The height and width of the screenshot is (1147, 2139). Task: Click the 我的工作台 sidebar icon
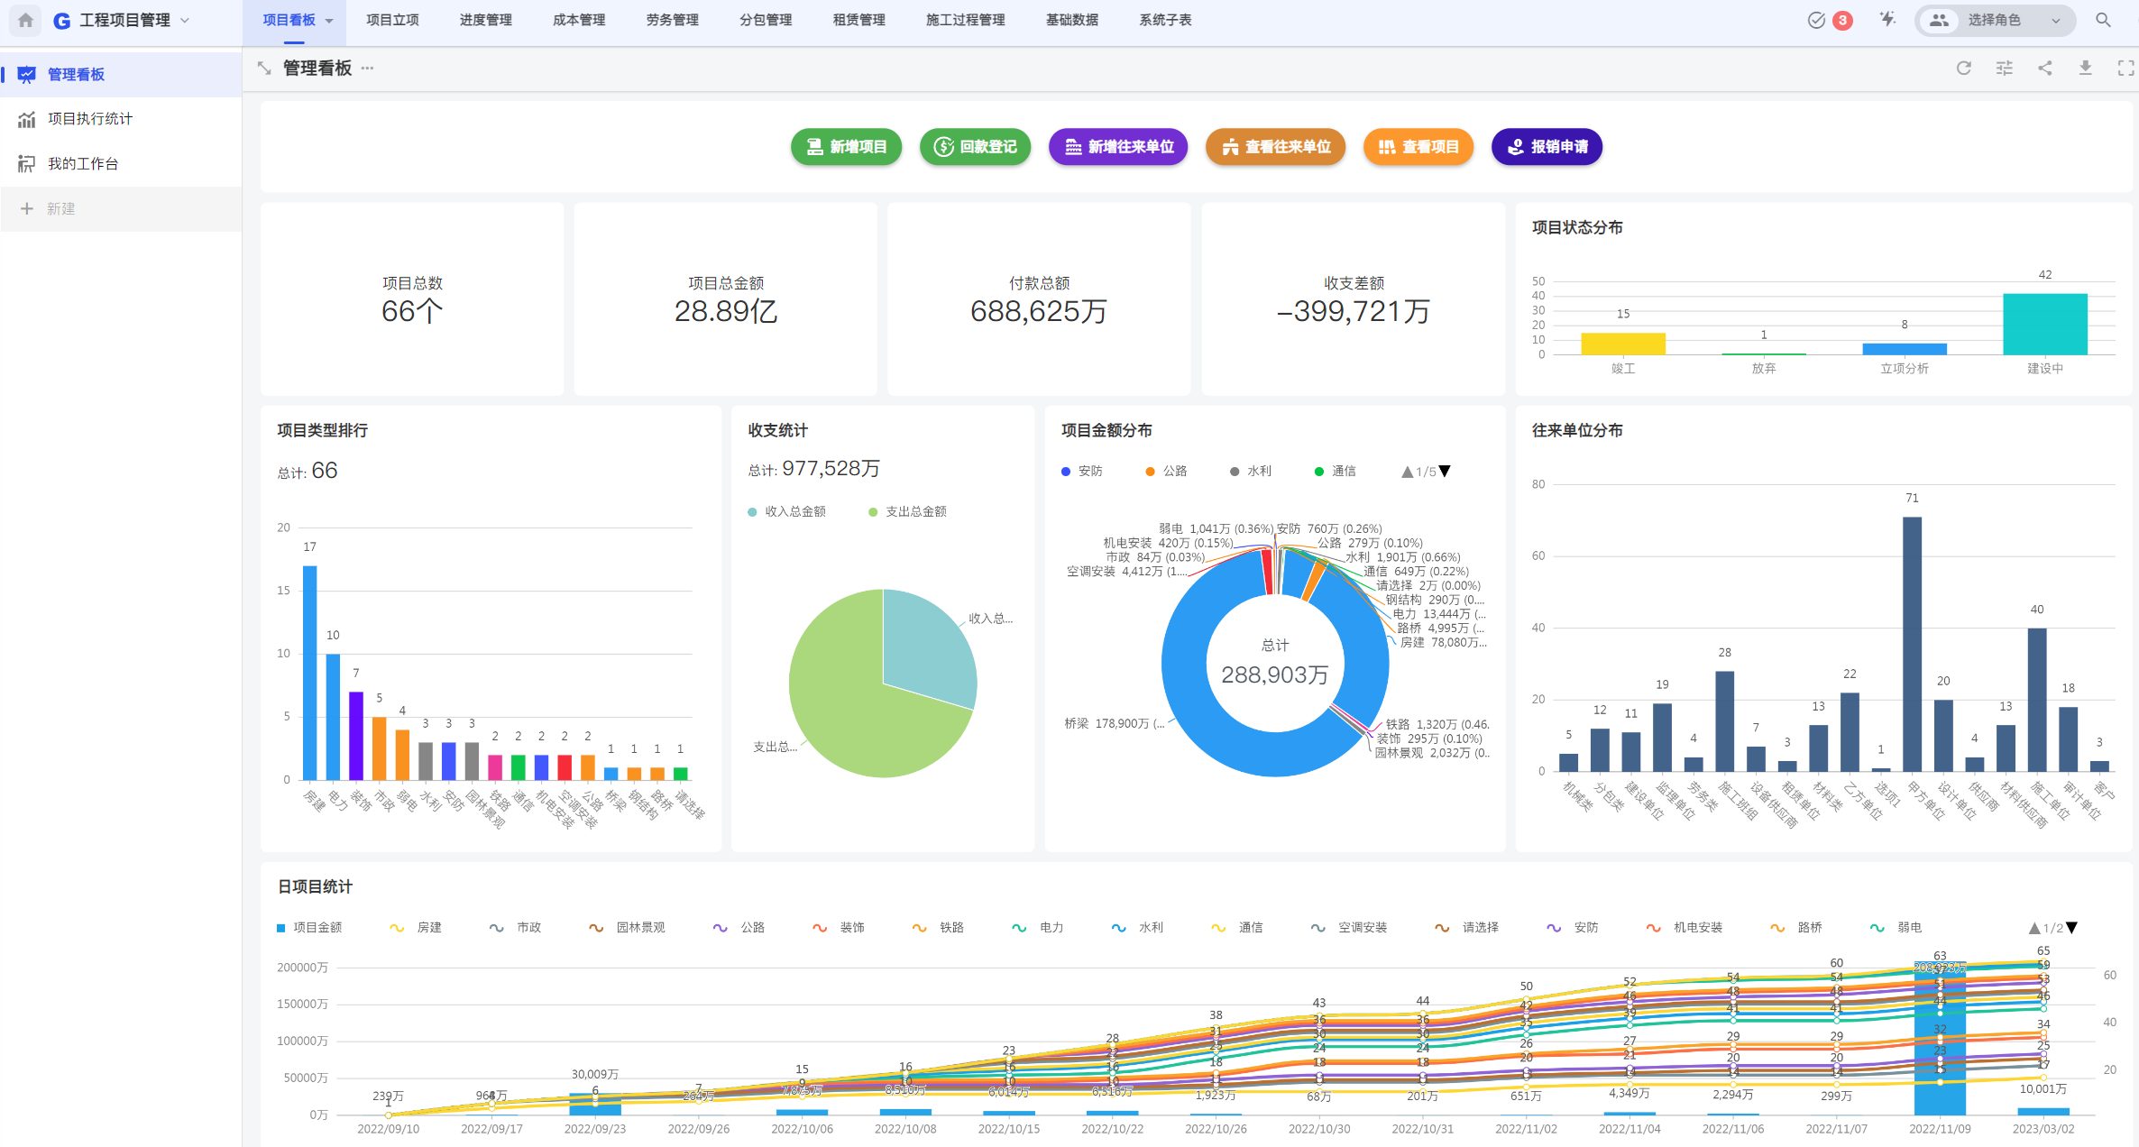[26, 164]
